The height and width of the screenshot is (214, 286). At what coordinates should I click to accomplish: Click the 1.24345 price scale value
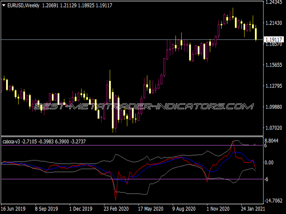tap(274, 2)
